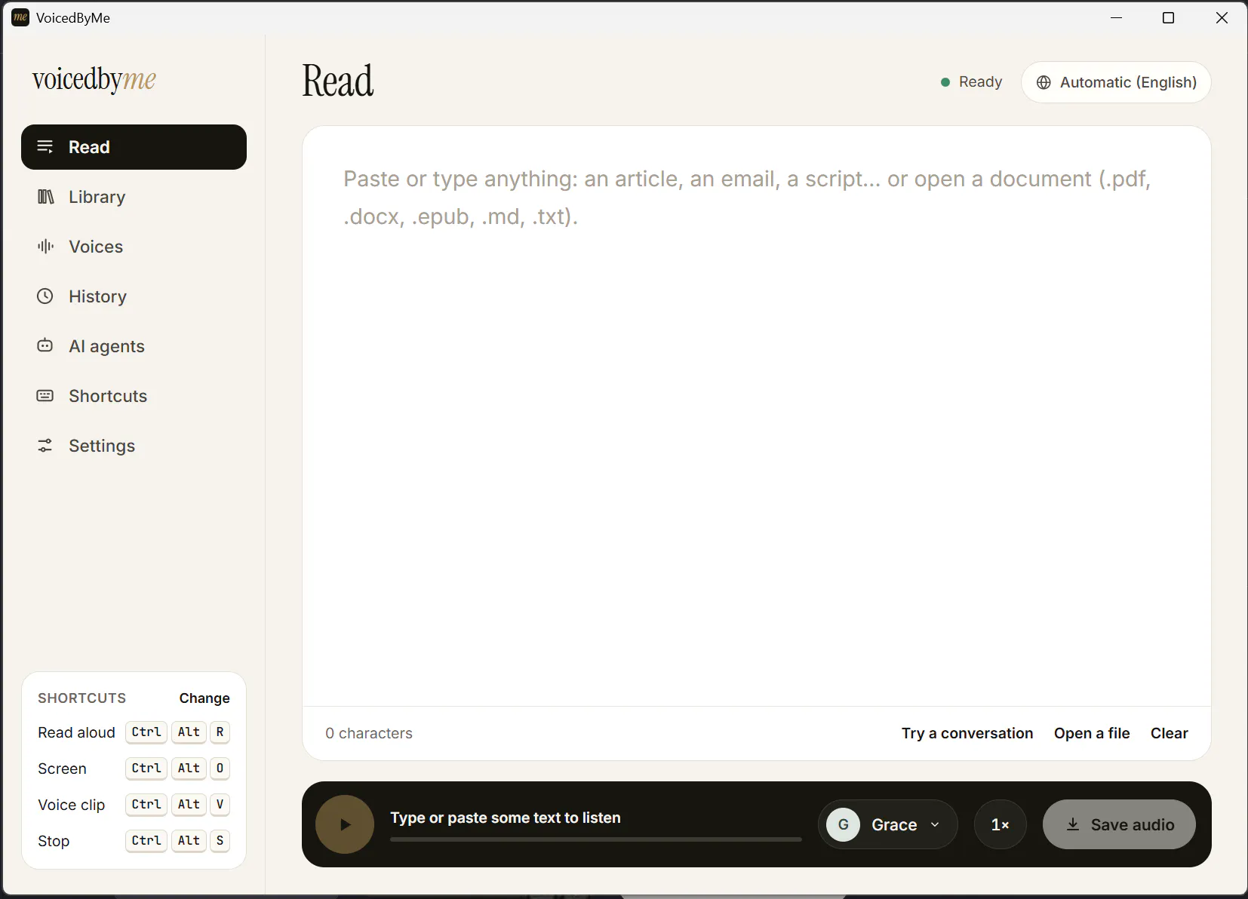This screenshot has height=899, width=1248.
Task: Click Try a conversation
Action: 967,733
